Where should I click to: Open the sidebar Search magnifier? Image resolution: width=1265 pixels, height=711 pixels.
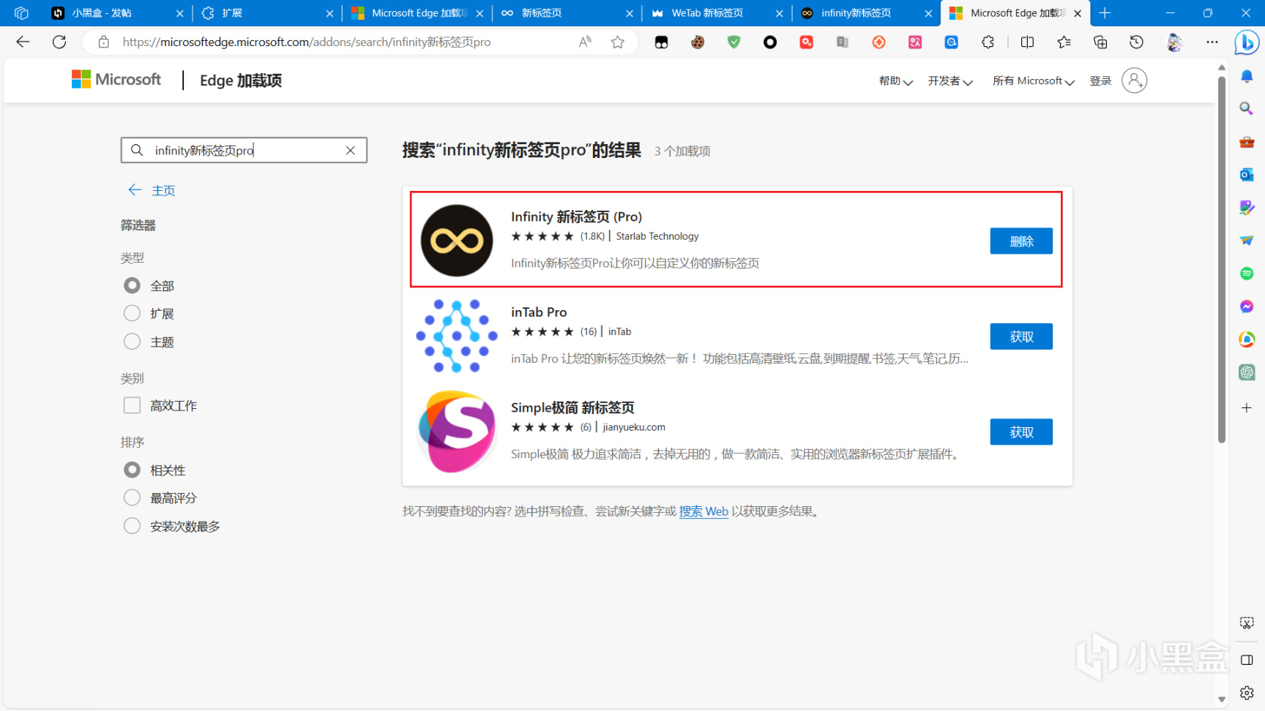(x=1247, y=109)
